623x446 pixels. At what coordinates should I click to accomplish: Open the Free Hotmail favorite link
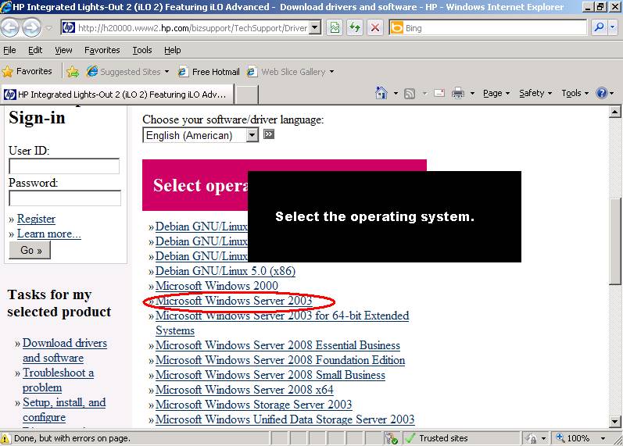tap(209, 72)
